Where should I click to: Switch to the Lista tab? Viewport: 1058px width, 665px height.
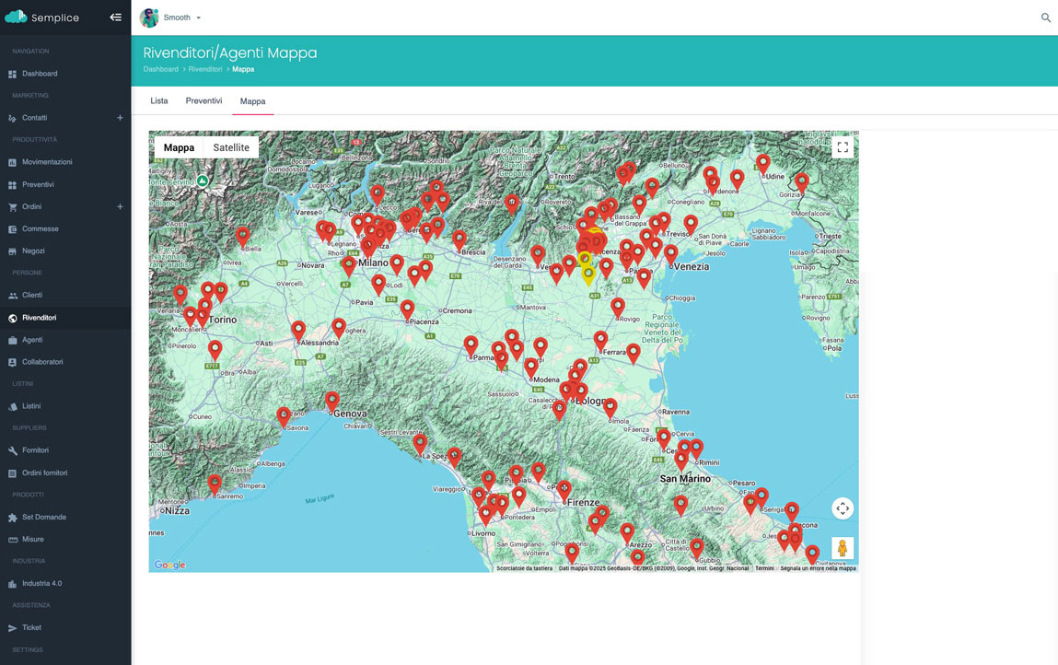(x=159, y=101)
